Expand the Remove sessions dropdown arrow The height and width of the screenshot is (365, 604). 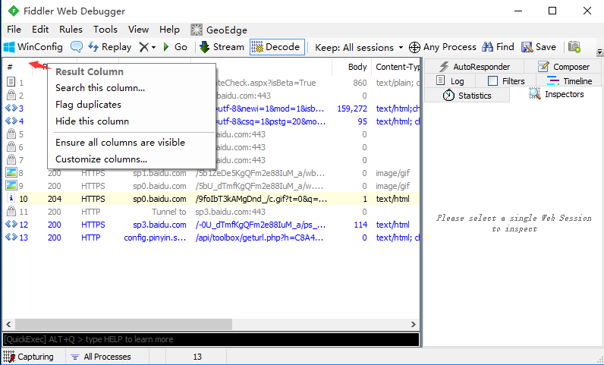click(154, 47)
